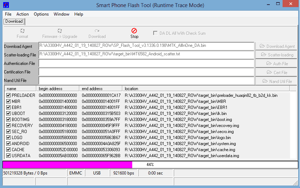The image size is (300, 188).
Task: Click preloader_huaqin82_tb_b2d_kk.bin location path
Action: pyautogui.click(x=201, y=95)
